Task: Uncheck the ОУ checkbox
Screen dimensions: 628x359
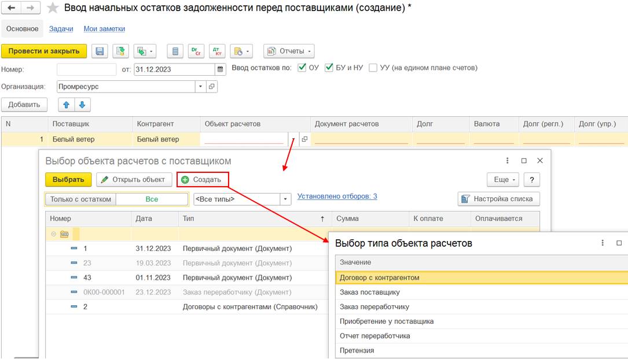Action: pyautogui.click(x=302, y=68)
